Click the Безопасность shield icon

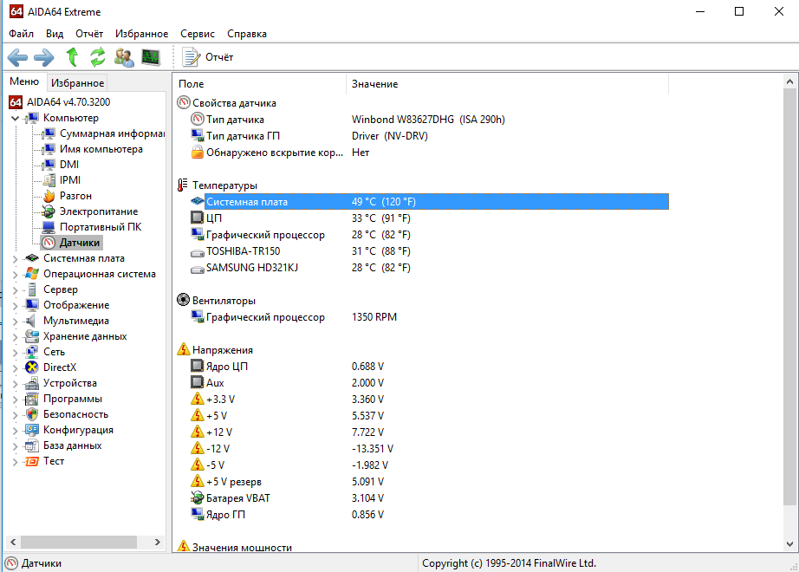pyautogui.click(x=32, y=414)
